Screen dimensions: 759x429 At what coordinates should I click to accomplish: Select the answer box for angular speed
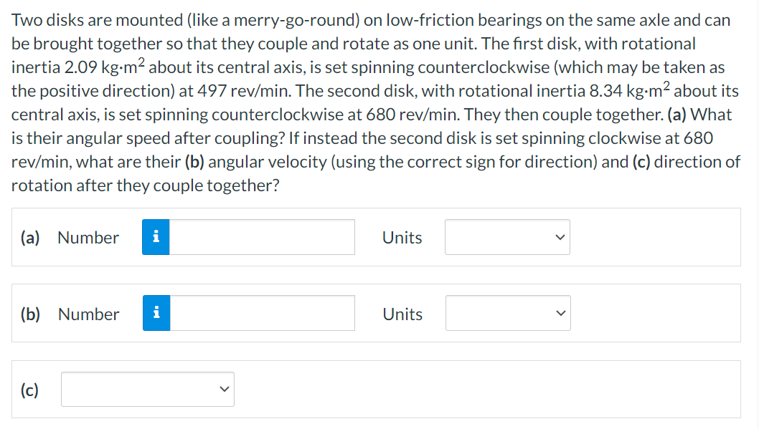click(x=262, y=237)
